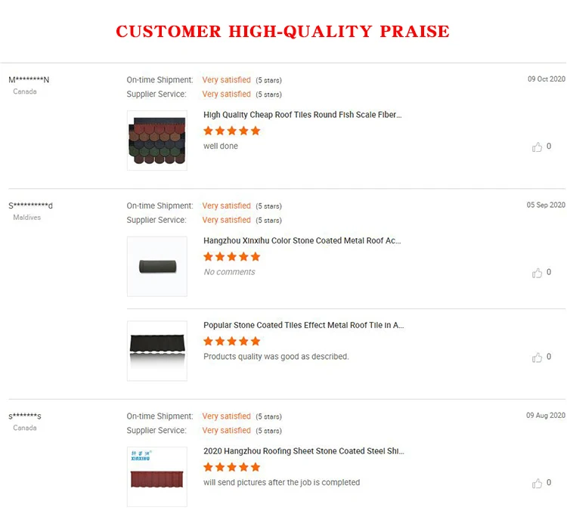Open "Hangzhou Xinxihu Color Stone Coated" link
The height and width of the screenshot is (532, 567).
click(x=302, y=241)
